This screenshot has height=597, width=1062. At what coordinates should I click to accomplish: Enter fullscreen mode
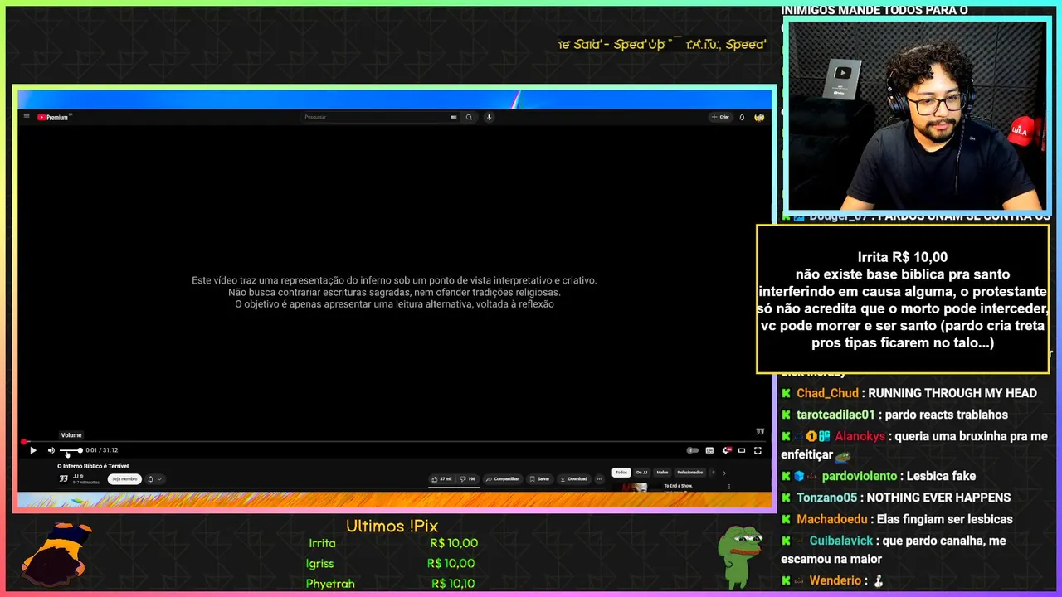pyautogui.click(x=758, y=450)
